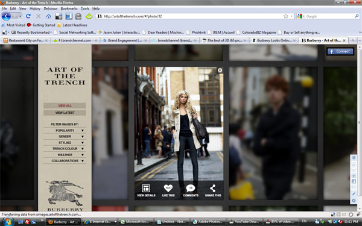Open the Recently Bookmarked dropdown
Viewport: 362px width, 226px height.
(31, 33)
